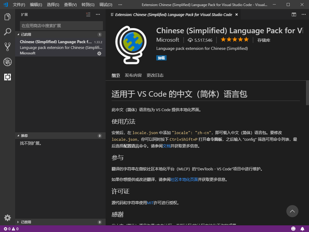
Task: Open the Debug view icon
Action: [8, 62]
